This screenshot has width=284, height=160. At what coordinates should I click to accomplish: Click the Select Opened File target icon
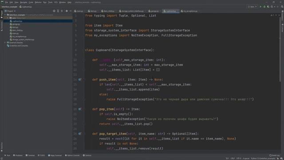point(54,11)
